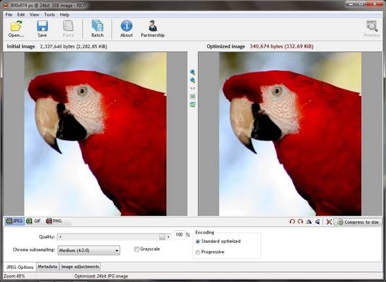Viewport: 386px width, 282px height.
Task: Click 'Optimized: 24bit JPG image' status text
Action: click(x=101, y=276)
